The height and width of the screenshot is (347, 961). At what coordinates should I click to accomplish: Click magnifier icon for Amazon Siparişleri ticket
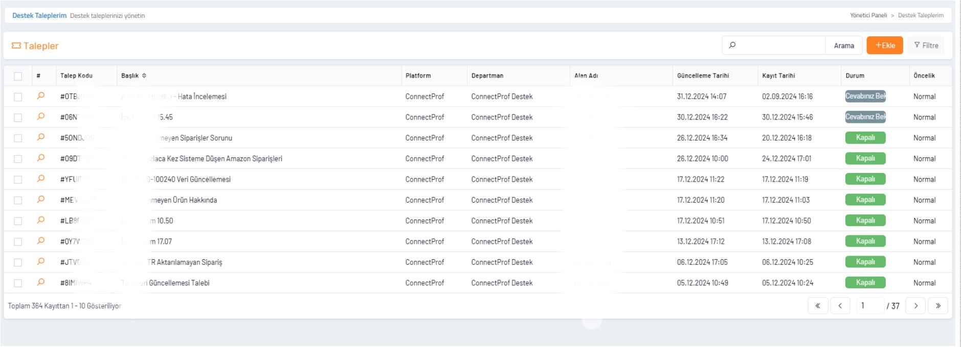41,158
